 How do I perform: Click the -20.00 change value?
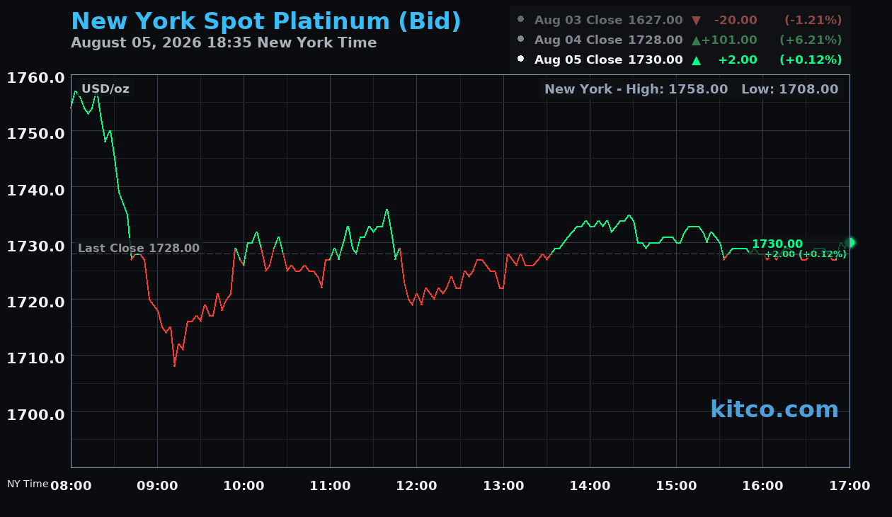pos(736,20)
